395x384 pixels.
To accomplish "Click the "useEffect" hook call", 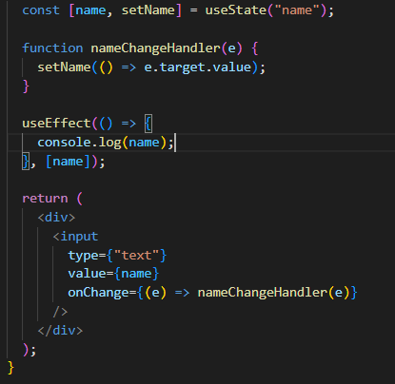I will (x=56, y=123).
